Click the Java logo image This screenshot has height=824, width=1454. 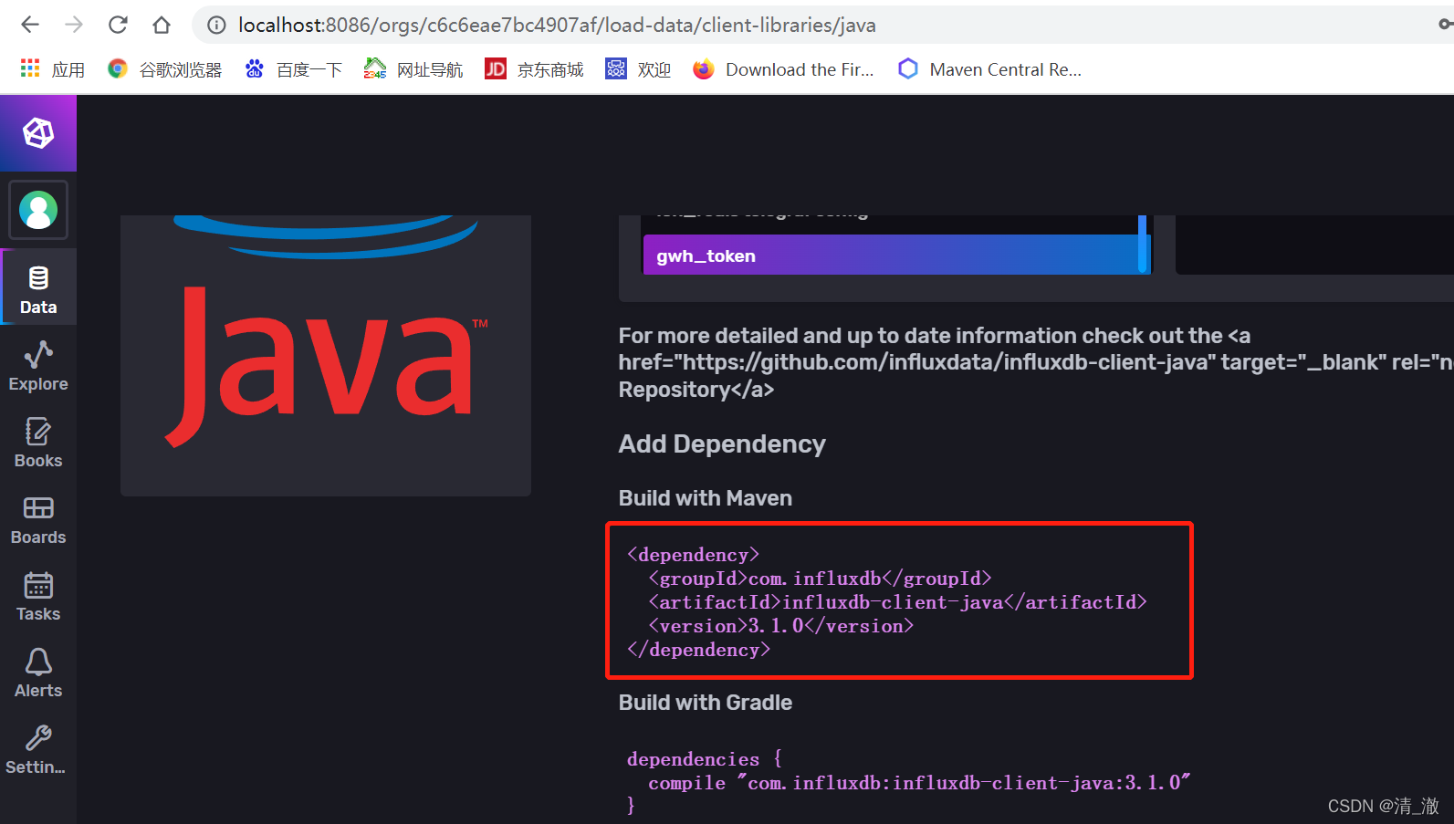326,356
